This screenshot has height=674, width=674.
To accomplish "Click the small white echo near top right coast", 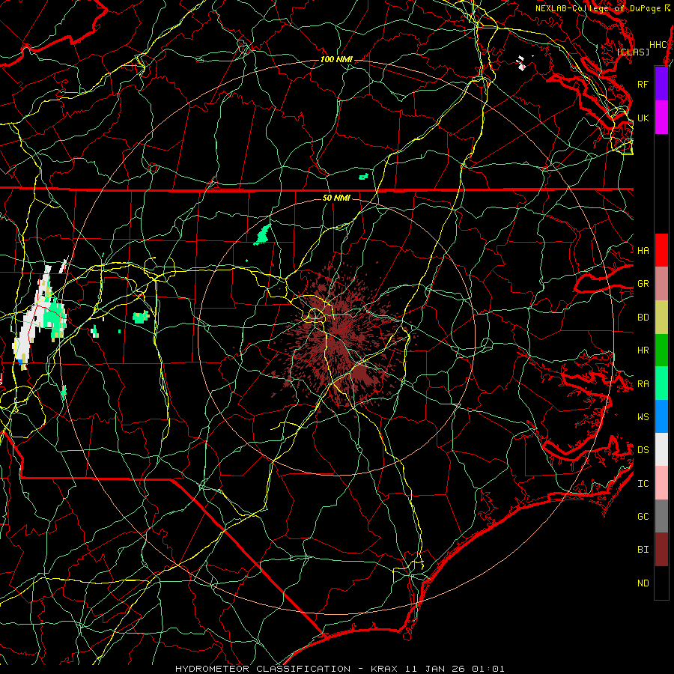I will pyautogui.click(x=521, y=63).
